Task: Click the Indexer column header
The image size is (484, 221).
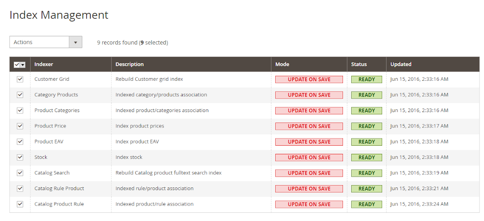Action: pos(44,64)
